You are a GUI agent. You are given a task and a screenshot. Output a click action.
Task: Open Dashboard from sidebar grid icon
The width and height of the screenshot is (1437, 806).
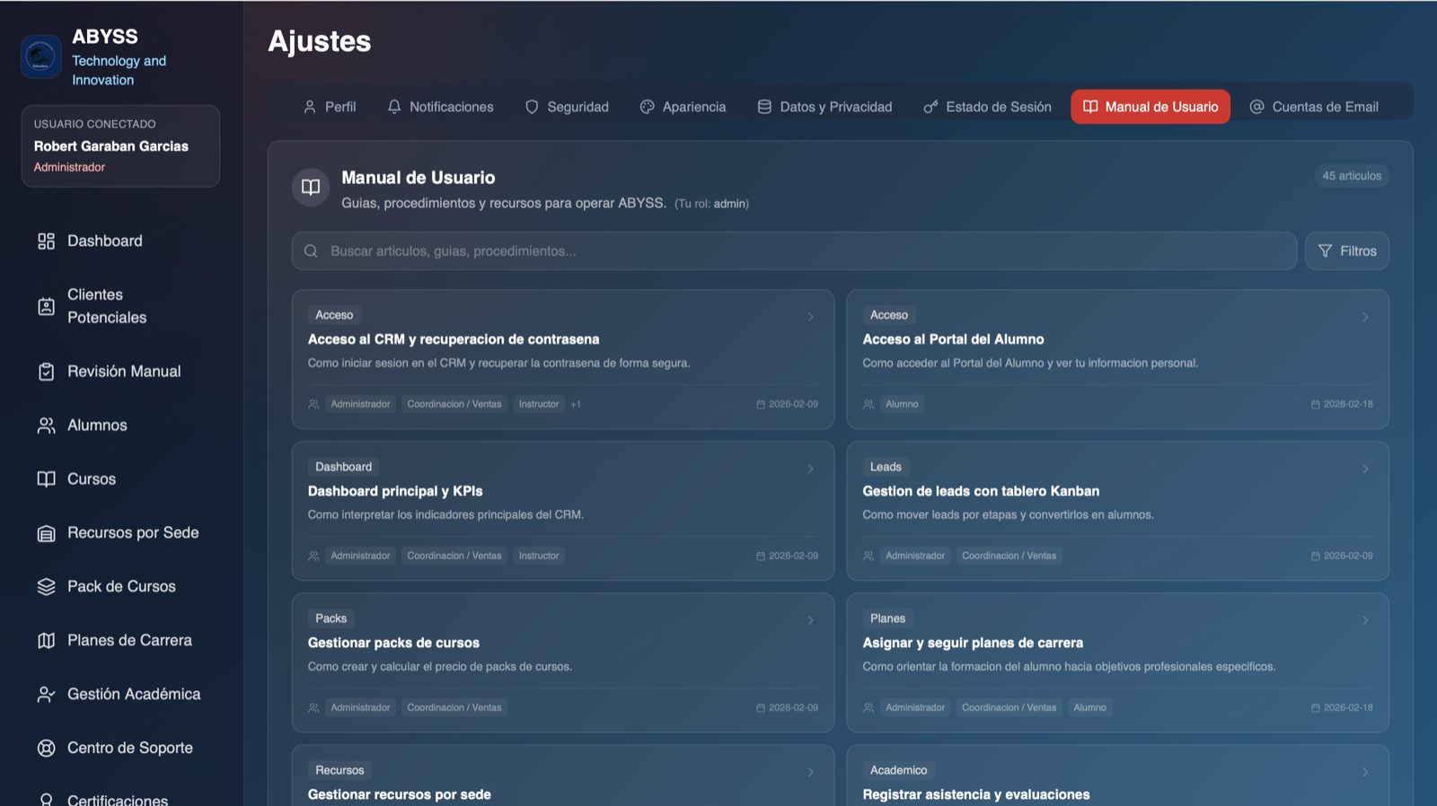(x=46, y=241)
